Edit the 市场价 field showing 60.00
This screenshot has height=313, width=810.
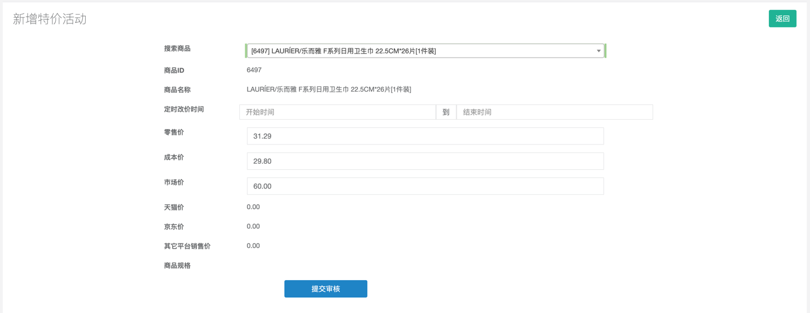425,186
